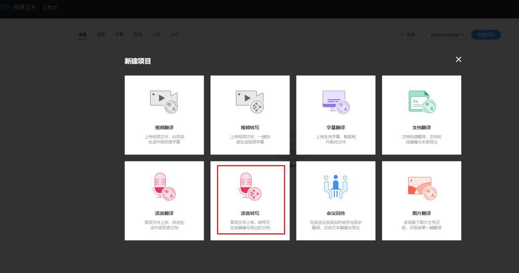Image resolution: width=519 pixels, height=273 pixels.
Task: Open the 文档翻译 title label
Action: 422,128
